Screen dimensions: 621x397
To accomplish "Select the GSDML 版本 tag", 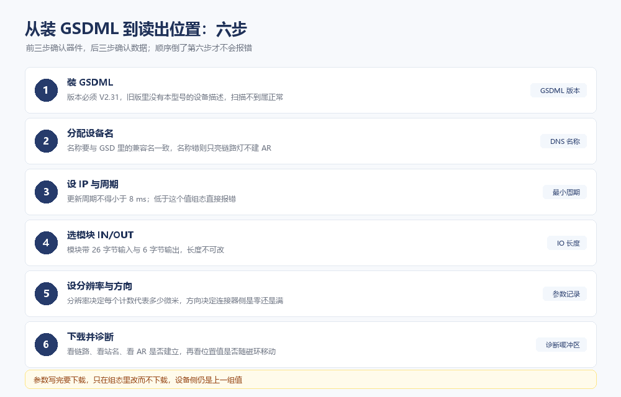I will click(x=558, y=91).
